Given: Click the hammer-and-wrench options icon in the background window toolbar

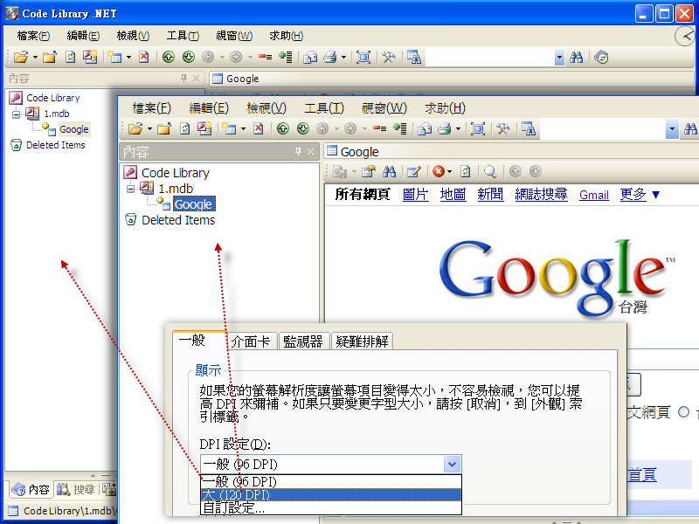Looking at the screenshot, I should pyautogui.click(x=388, y=57).
